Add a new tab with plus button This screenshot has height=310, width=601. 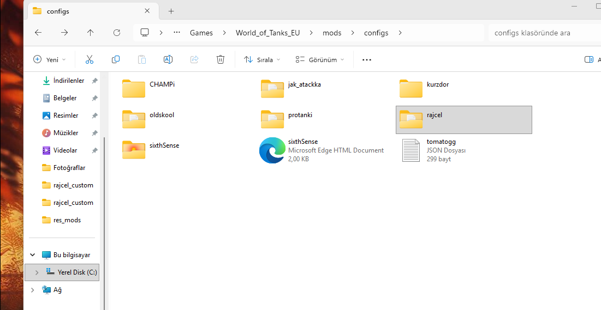coord(171,11)
